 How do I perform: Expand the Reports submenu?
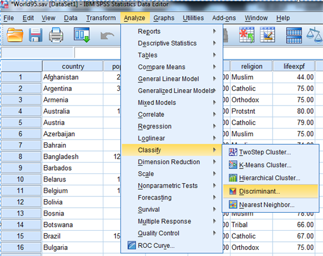pos(172,31)
